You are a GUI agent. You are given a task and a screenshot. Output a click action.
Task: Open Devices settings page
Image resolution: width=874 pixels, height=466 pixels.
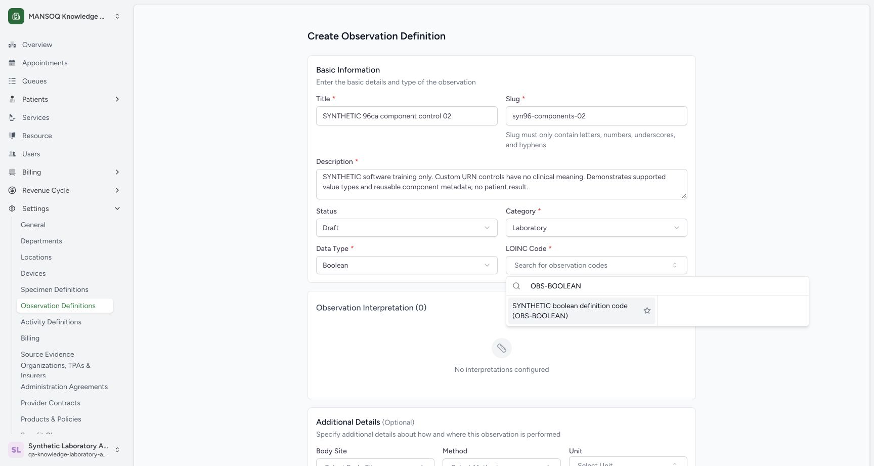33,273
